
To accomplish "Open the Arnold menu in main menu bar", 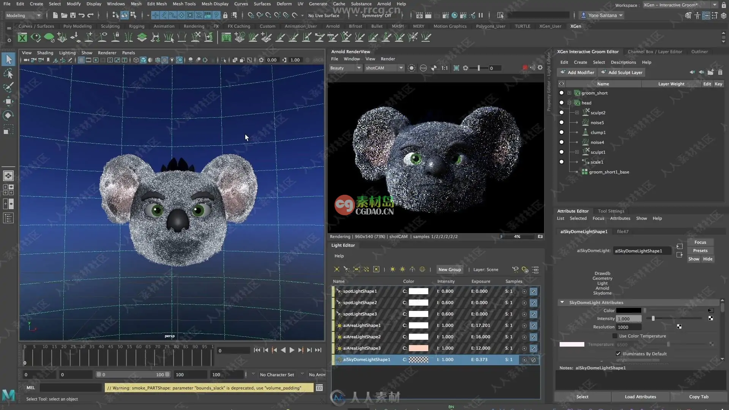I will 384,4.
